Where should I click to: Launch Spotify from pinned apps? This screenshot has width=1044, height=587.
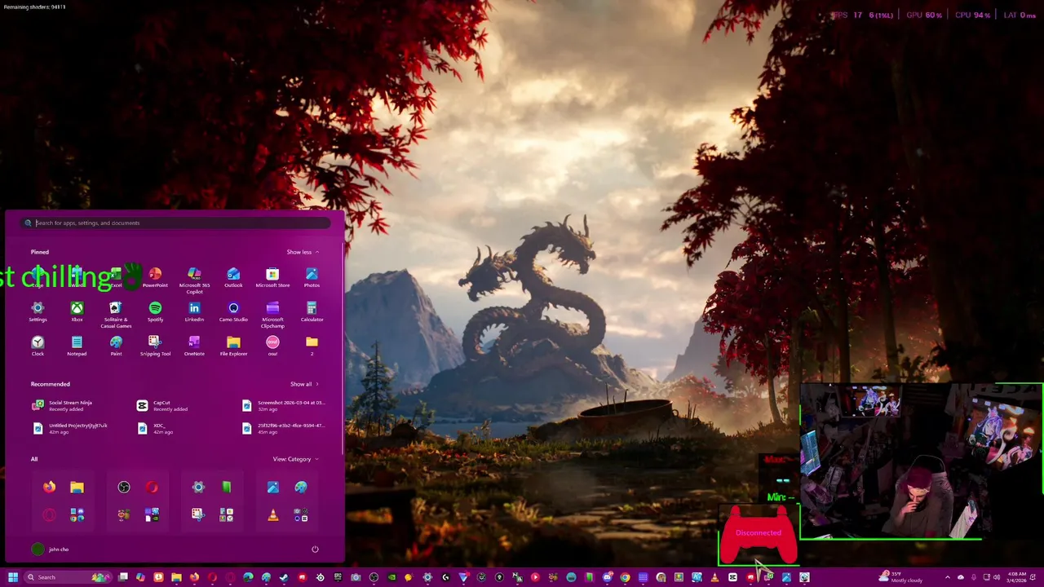[155, 311]
